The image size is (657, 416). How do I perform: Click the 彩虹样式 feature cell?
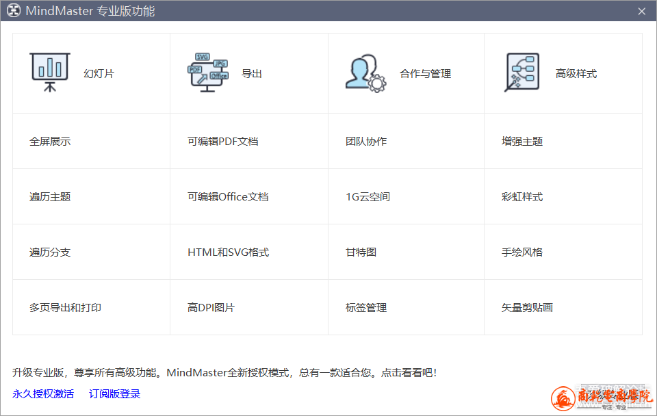(563, 196)
